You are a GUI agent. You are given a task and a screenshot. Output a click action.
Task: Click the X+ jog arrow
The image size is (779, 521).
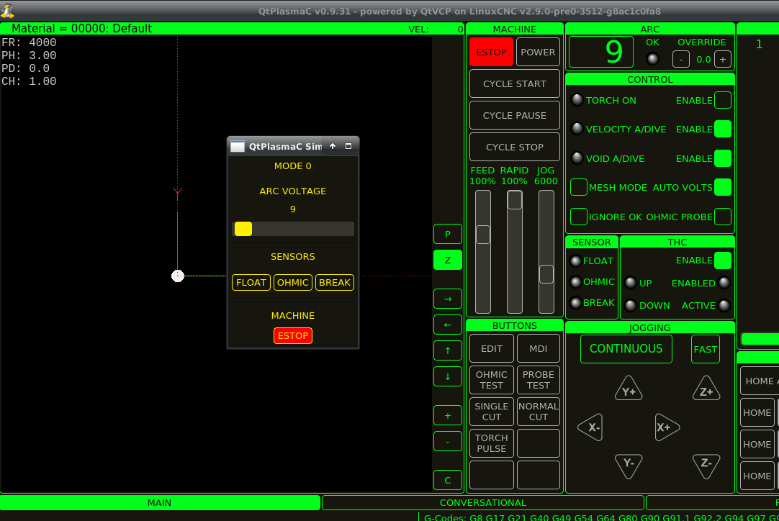[x=666, y=427]
